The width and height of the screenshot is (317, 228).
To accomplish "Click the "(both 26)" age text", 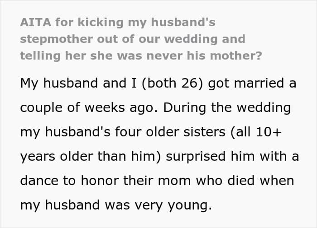I will [x=172, y=83].
